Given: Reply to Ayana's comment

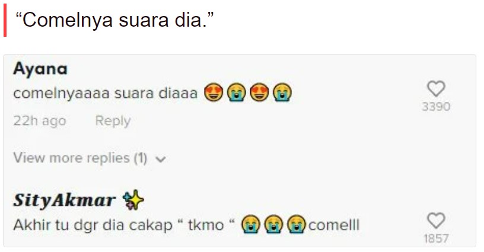Looking at the screenshot, I should pyautogui.click(x=113, y=120).
